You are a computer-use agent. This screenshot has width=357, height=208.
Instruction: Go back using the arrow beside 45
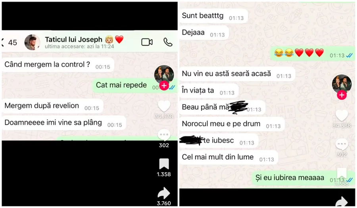[x=3, y=42]
